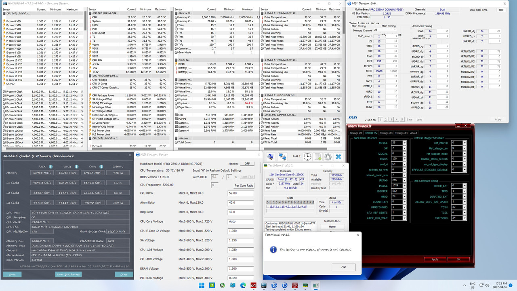Click the MSI logo in the Dragon Ball window

pos(353,117)
